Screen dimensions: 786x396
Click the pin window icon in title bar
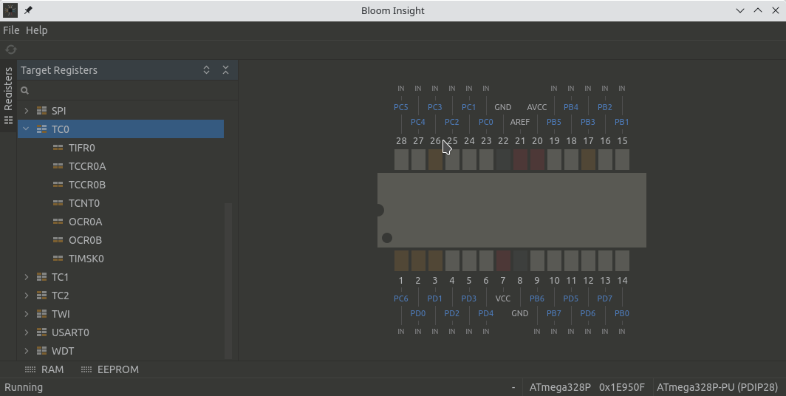coord(28,10)
